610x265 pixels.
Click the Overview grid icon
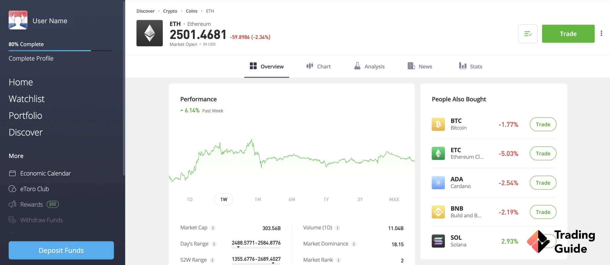coord(253,66)
